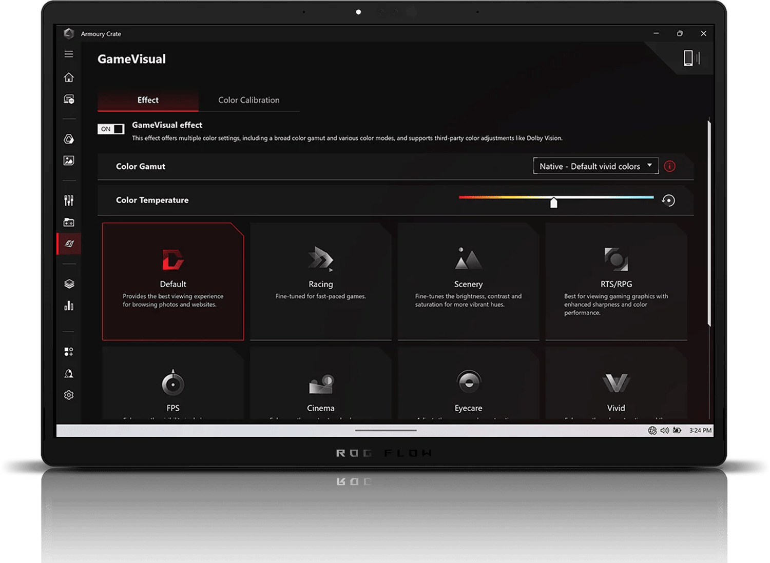The width and height of the screenshot is (770, 563).
Task: Open the wallpaper picture sidebar icon
Action: [x=69, y=160]
